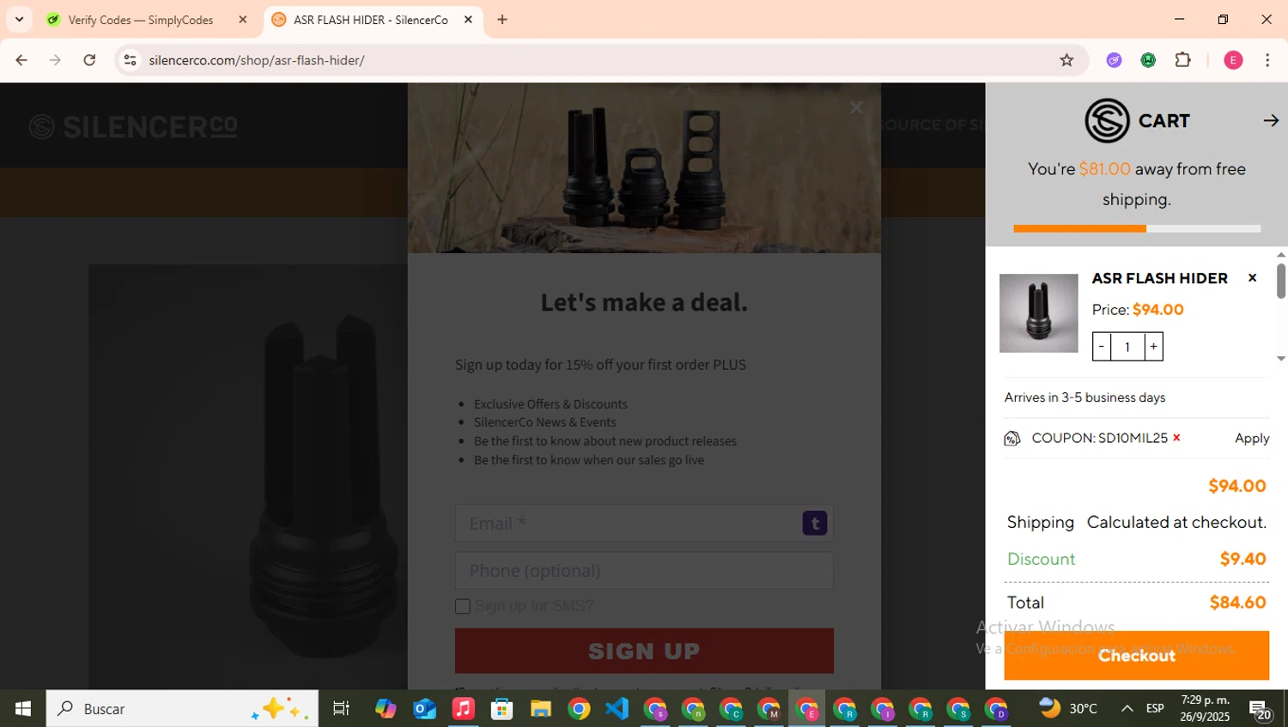Launch Copilot from the taskbar
Screen dimensions: 1288x727
[x=386, y=709]
